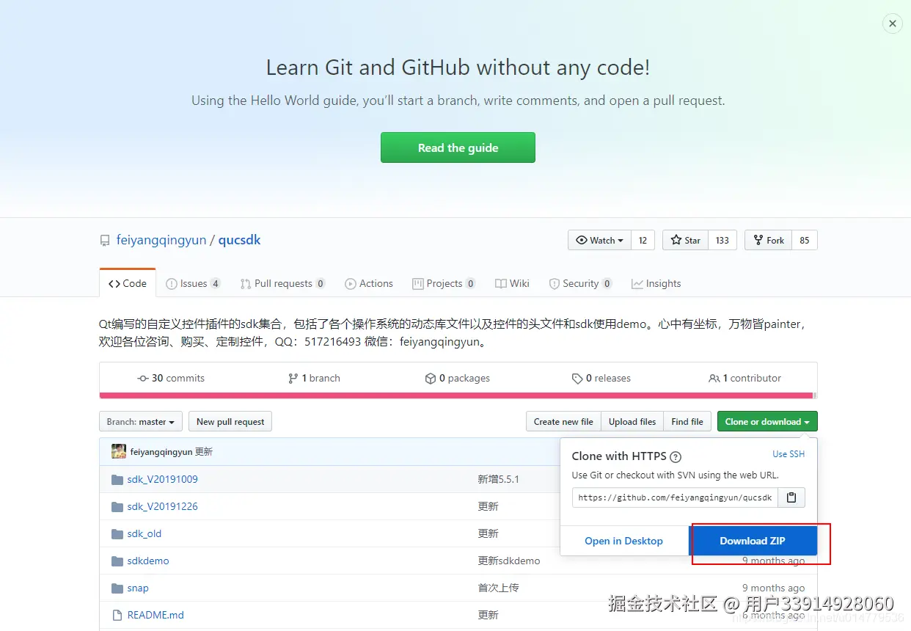View the 85 forks count

click(x=805, y=240)
